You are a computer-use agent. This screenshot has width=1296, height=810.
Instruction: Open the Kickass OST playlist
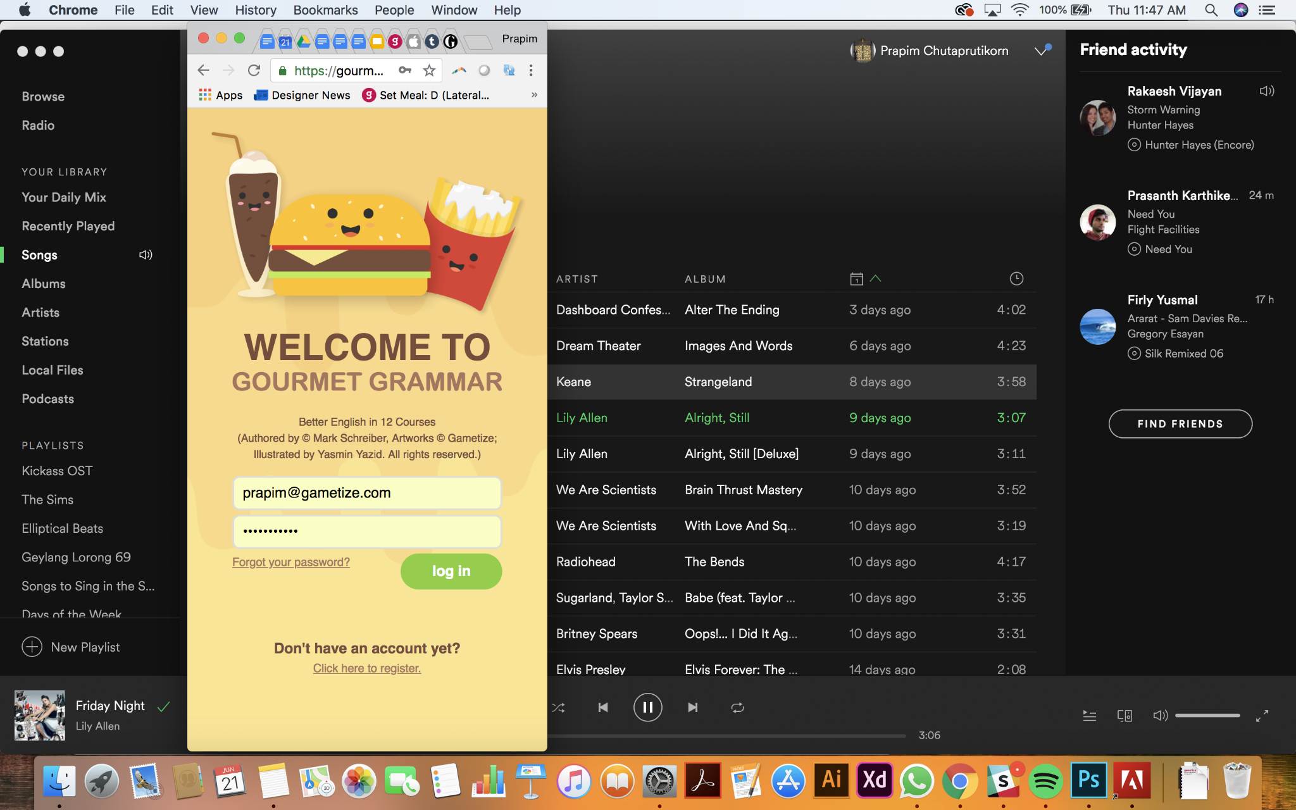(x=57, y=471)
